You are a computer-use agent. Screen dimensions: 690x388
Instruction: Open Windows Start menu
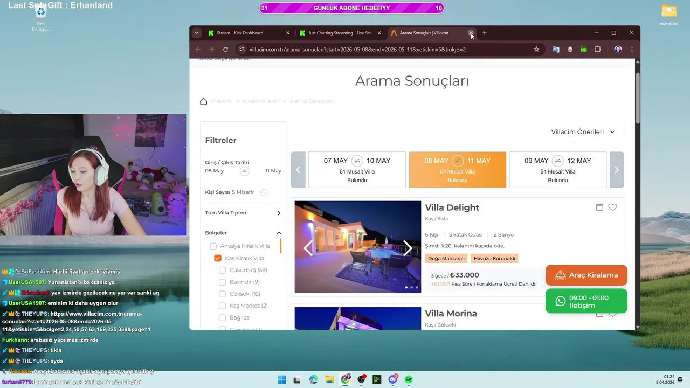(282, 379)
